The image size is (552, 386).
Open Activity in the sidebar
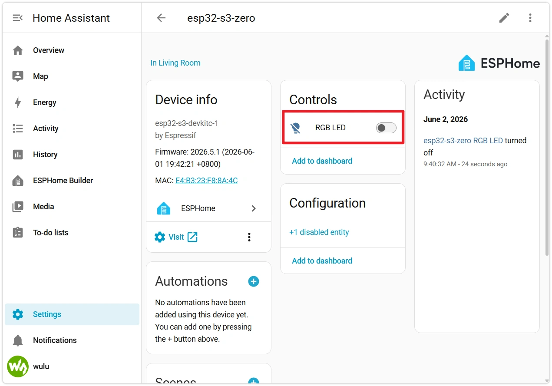point(72,129)
